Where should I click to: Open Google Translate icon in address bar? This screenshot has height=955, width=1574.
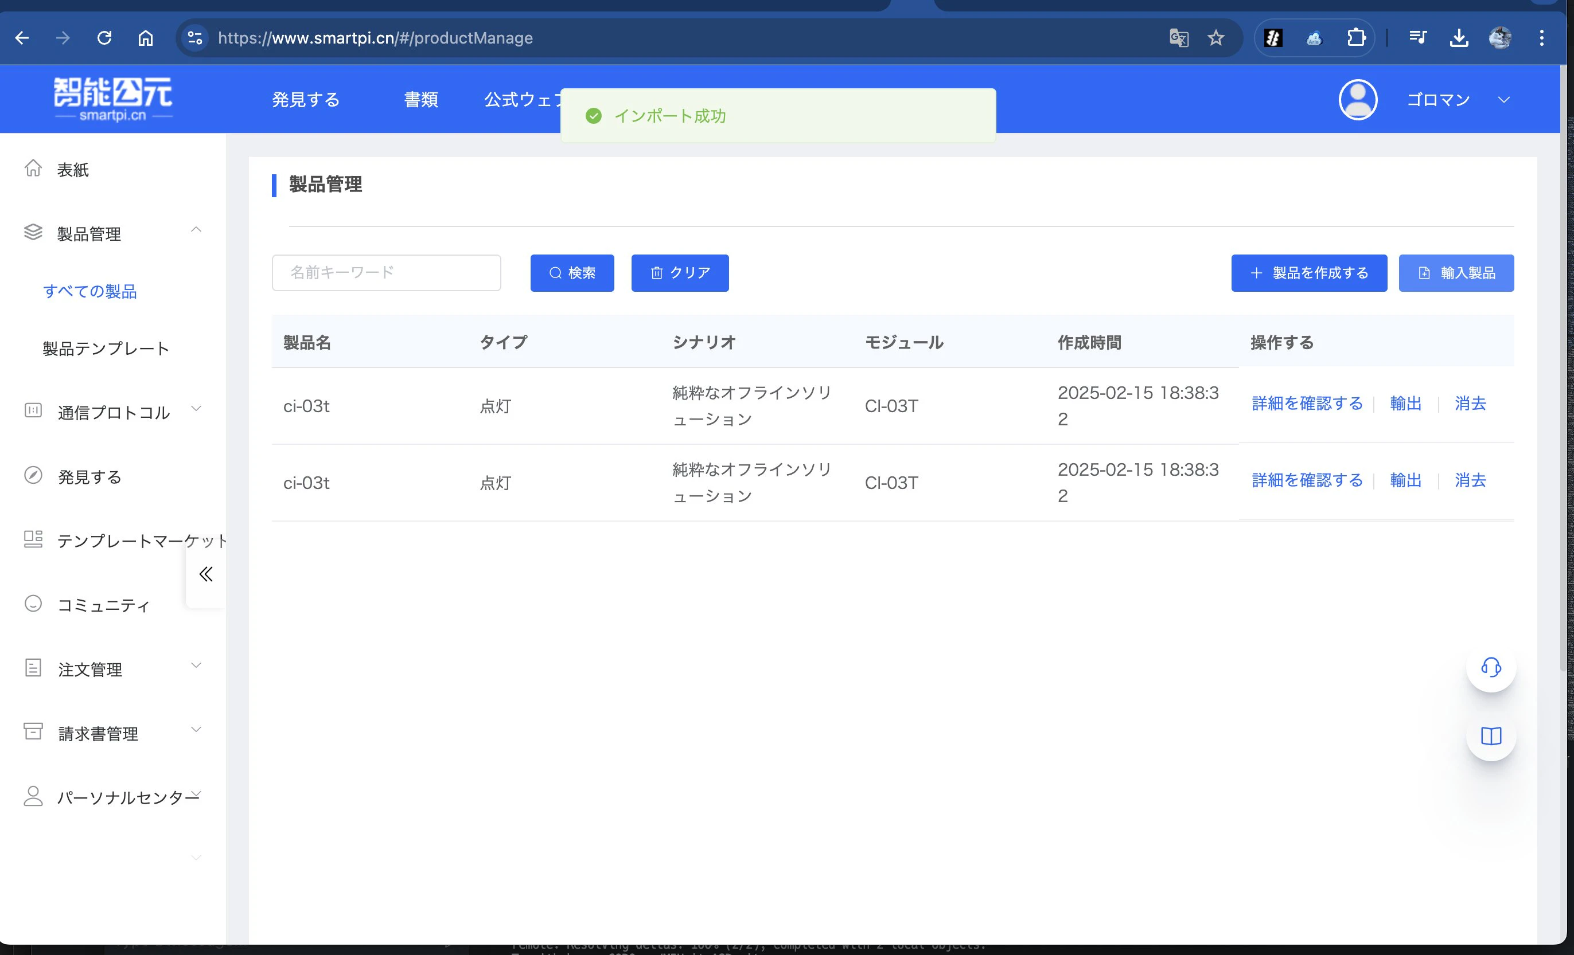pyautogui.click(x=1179, y=38)
